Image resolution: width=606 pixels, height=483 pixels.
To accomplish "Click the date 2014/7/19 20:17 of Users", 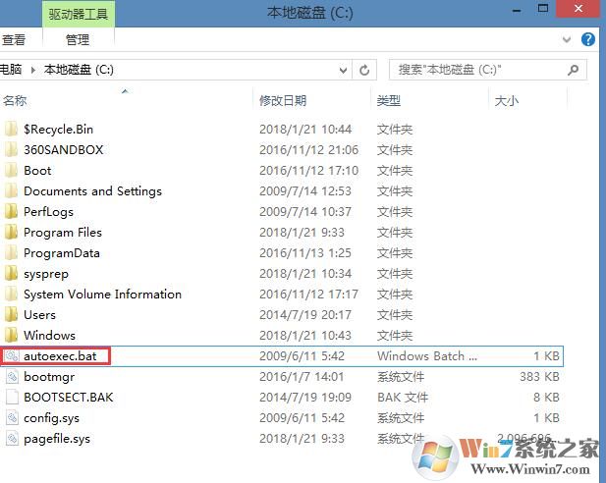I will tap(305, 315).
